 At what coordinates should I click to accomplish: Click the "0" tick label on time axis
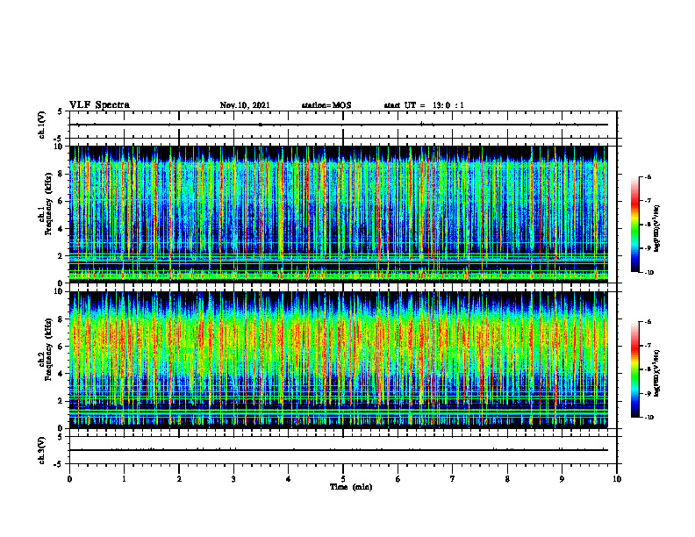coord(69,479)
